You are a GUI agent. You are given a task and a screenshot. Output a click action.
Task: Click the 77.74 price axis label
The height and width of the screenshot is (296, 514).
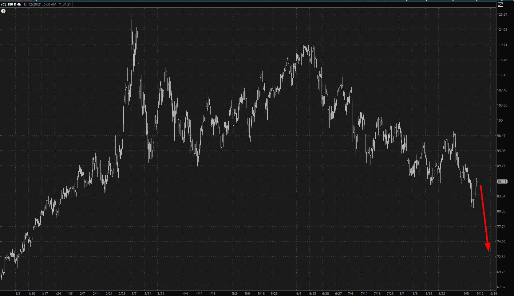coord(501,227)
